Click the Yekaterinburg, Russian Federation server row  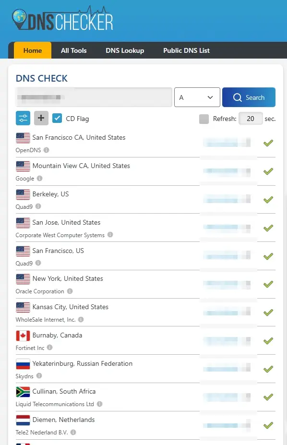145,369
